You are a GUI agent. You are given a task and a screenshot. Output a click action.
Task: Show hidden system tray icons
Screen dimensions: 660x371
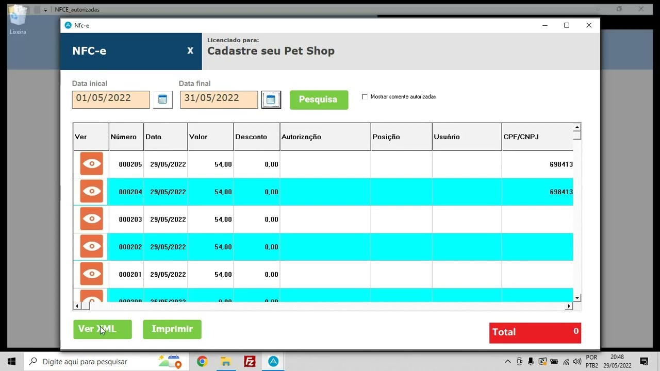[507, 362]
